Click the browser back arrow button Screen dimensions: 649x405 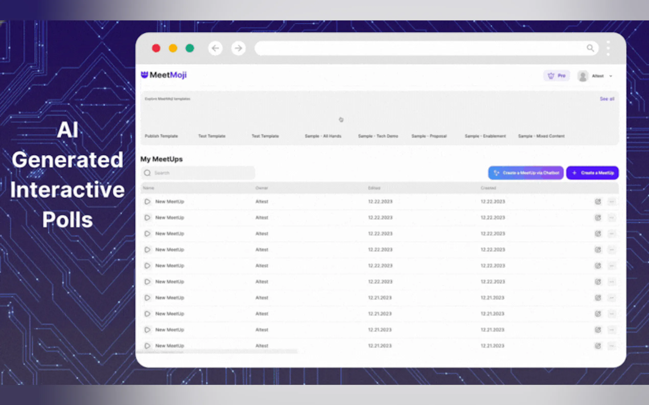[215, 48]
